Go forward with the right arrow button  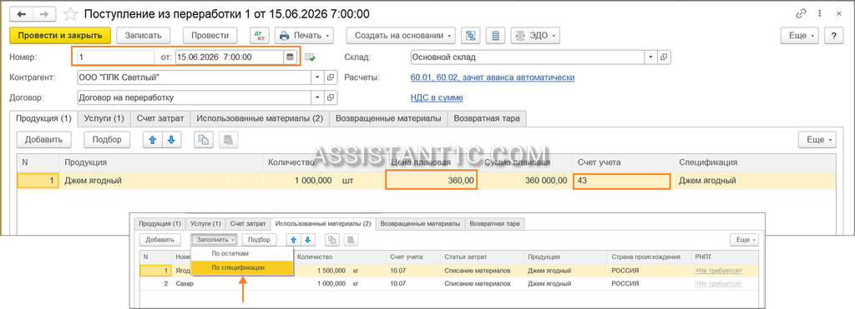(43, 13)
